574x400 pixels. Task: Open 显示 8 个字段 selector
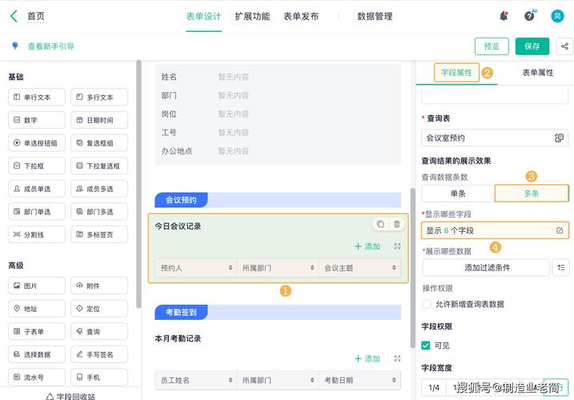[x=495, y=230]
